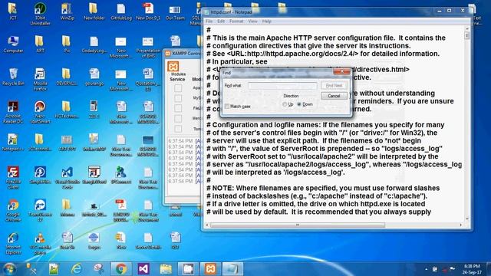
Task: Select the Google Chrome desktop shortcut
Action: 13,210
